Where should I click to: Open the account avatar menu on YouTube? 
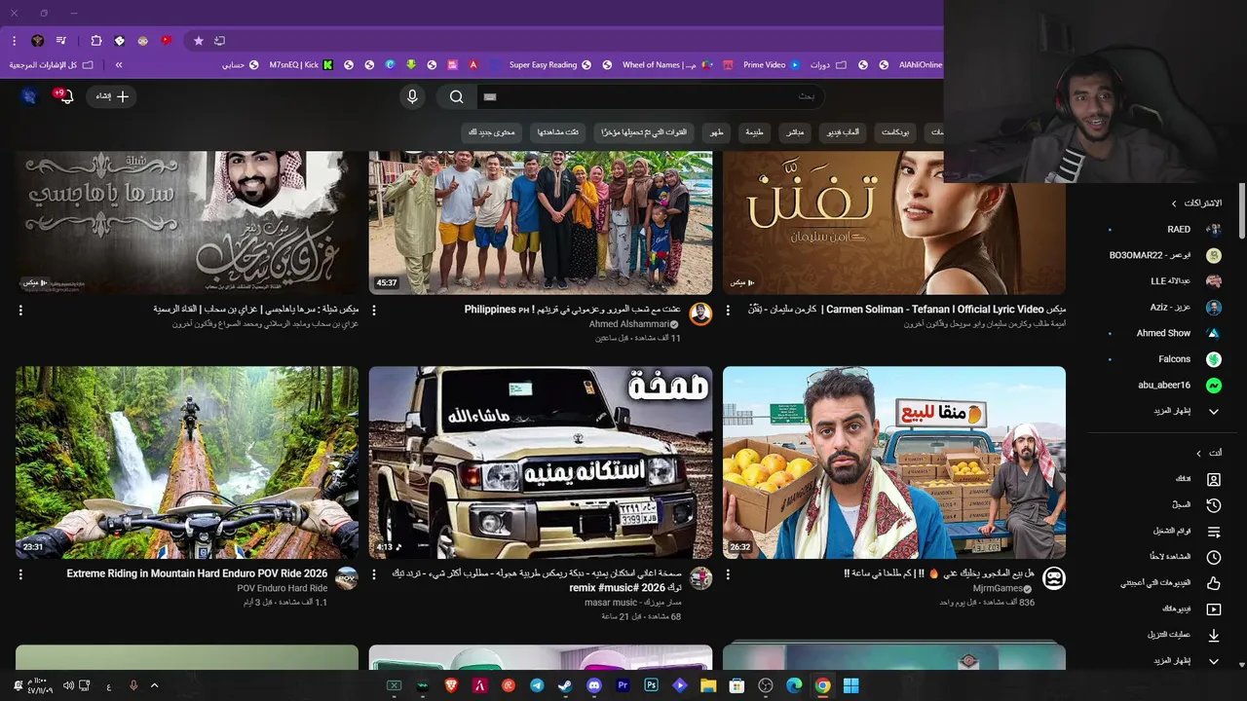point(28,95)
